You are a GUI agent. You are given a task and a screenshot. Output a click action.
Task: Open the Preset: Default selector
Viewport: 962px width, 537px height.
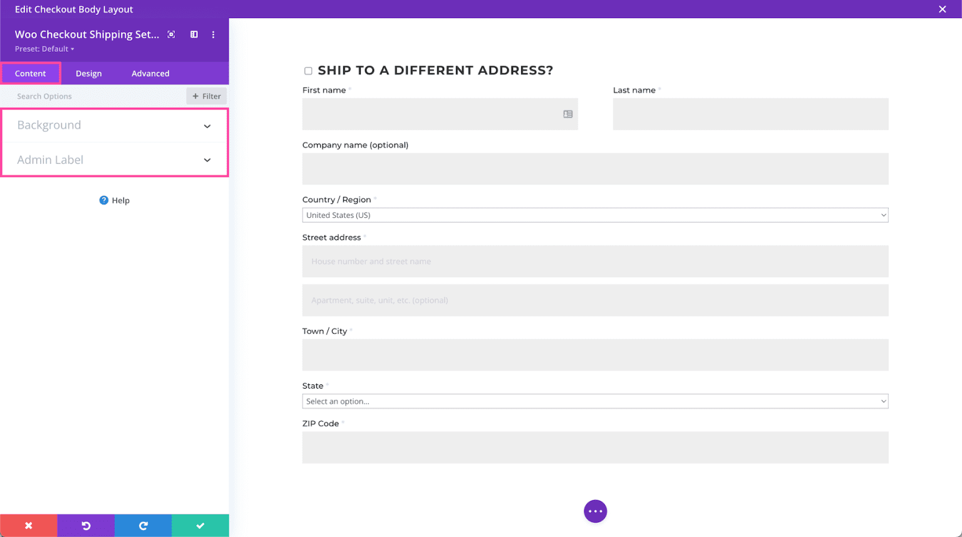tap(44, 48)
